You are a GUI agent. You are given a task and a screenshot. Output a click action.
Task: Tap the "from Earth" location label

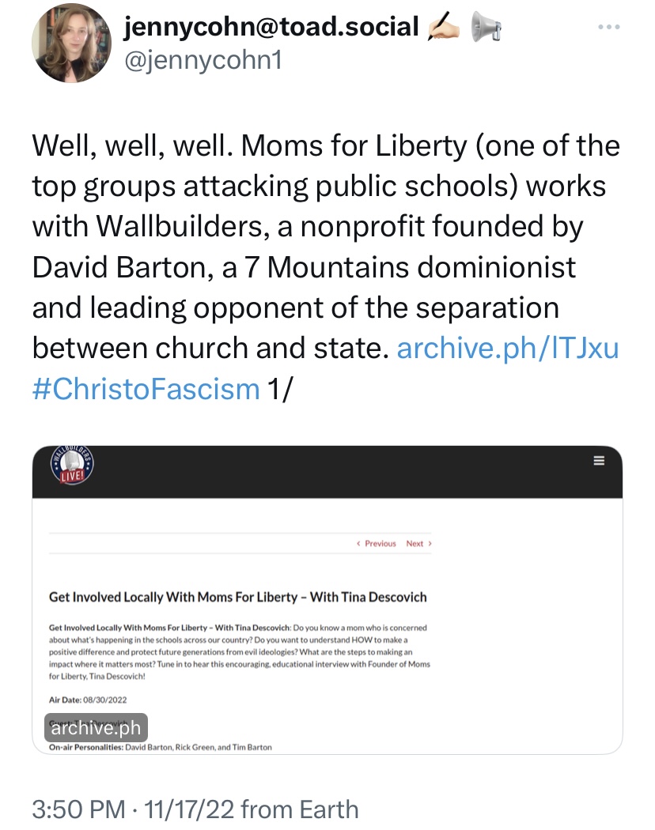coord(300,809)
